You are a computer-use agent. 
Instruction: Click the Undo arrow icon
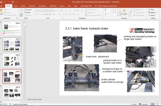5,2
